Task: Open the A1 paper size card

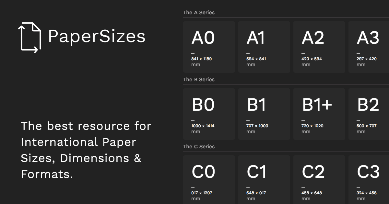Action: pyautogui.click(x=264, y=47)
